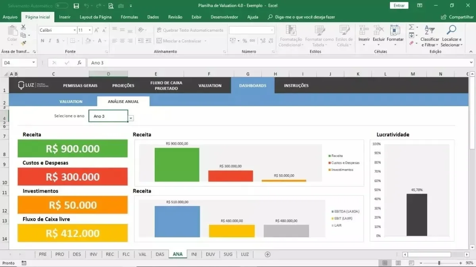Open the Calibri font name dropdown
The width and height of the screenshot is (476, 267).
pyautogui.click(x=75, y=30)
